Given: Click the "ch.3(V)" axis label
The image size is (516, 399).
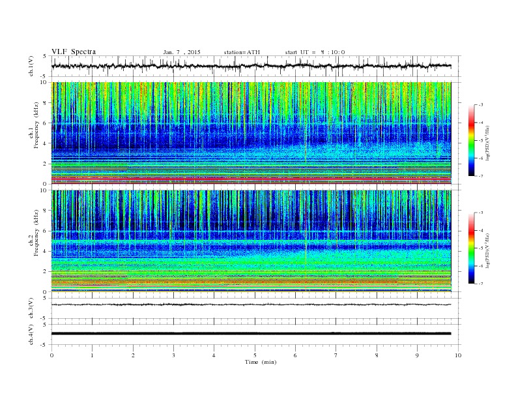Looking at the screenshot, I should pos(31,308).
